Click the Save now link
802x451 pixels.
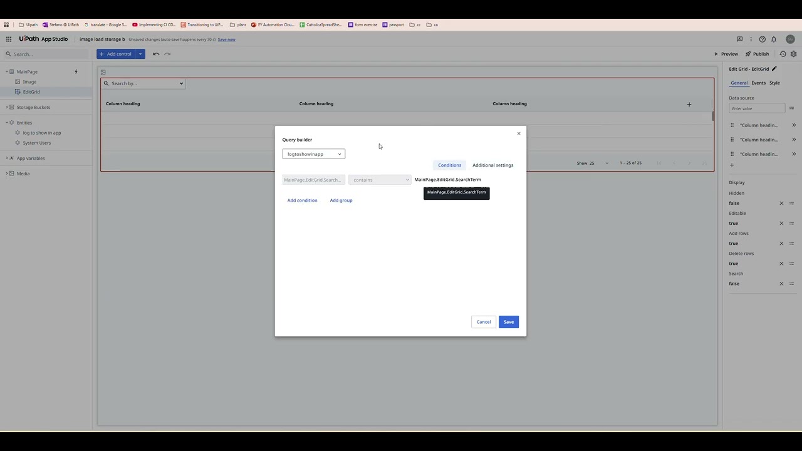click(x=227, y=39)
